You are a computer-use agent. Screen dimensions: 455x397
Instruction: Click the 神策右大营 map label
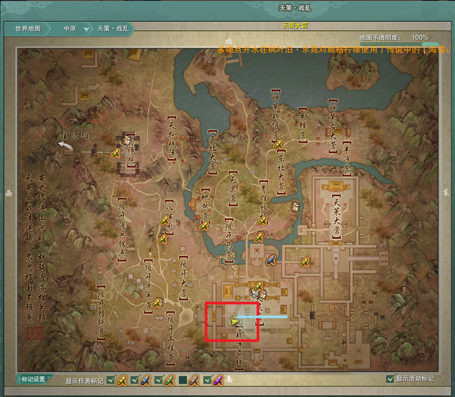click(x=333, y=126)
